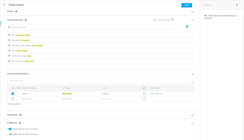Click the New parameter link

click(14, 104)
